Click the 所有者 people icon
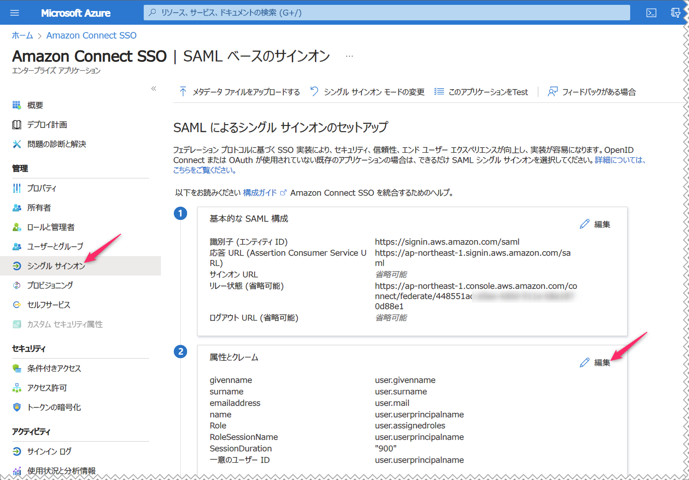Image resolution: width=689 pixels, height=480 pixels. pos(17,208)
